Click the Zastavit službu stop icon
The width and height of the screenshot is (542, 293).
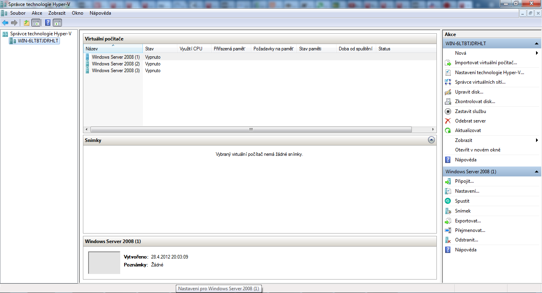[x=448, y=111]
